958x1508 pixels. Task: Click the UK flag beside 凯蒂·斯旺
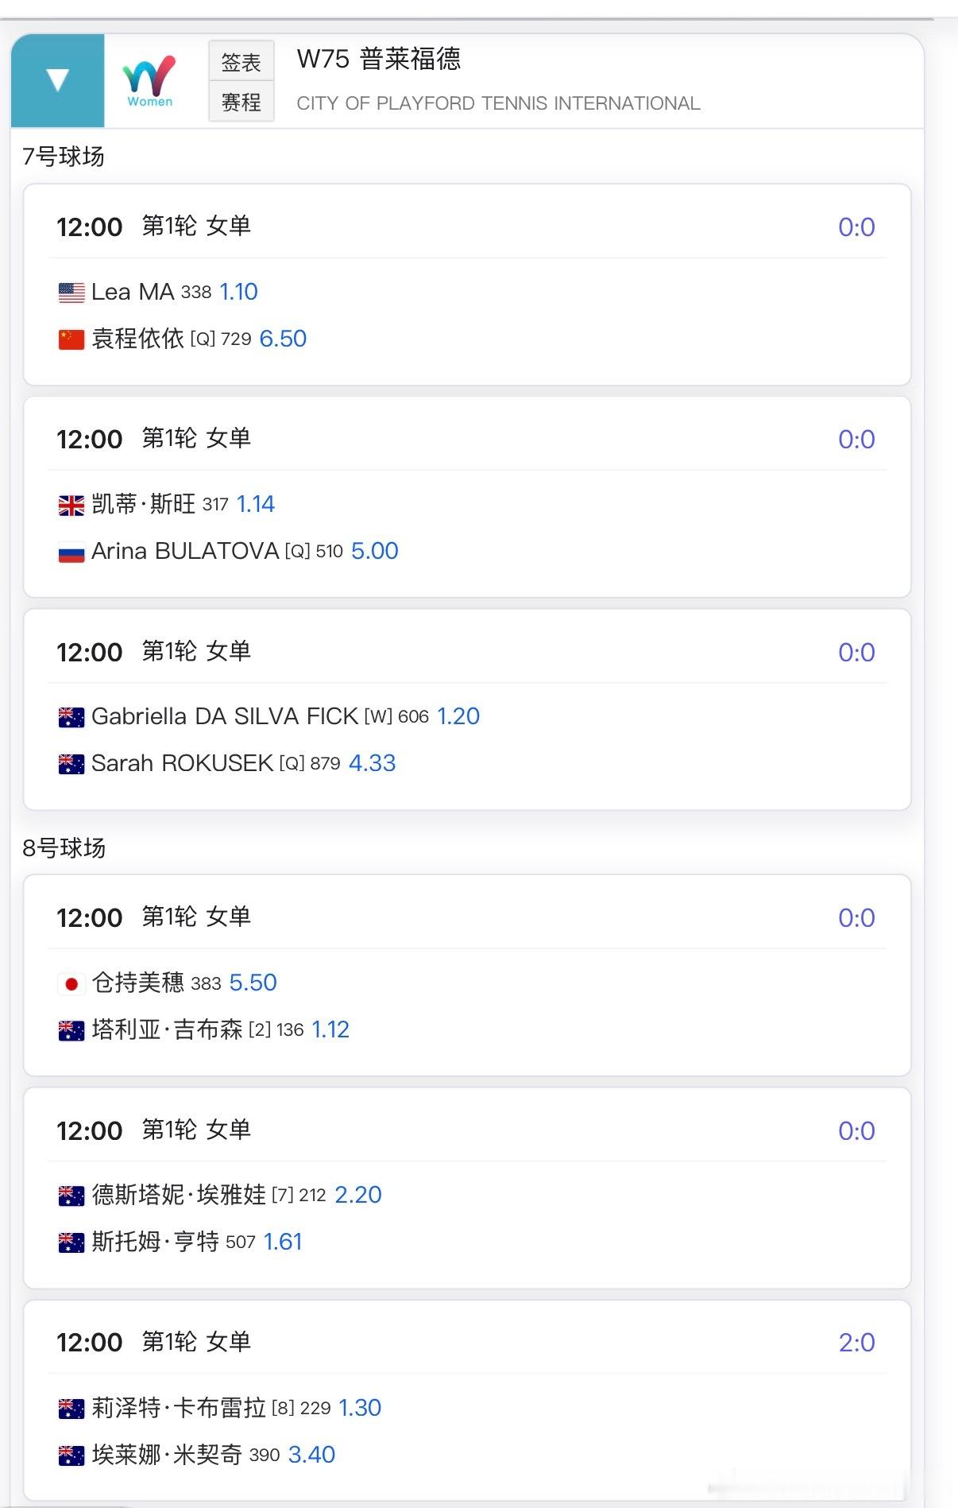(x=71, y=505)
